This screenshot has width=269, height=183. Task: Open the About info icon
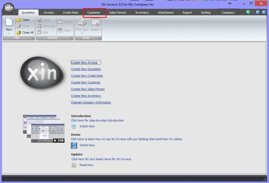click(x=264, y=12)
